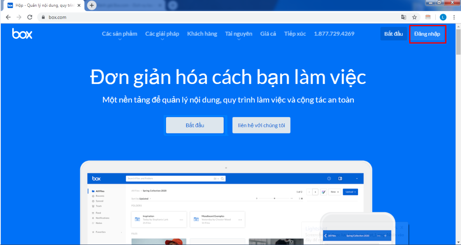The image size is (461, 245).
Task: Click the Đăng nhập login button
Action: click(427, 34)
